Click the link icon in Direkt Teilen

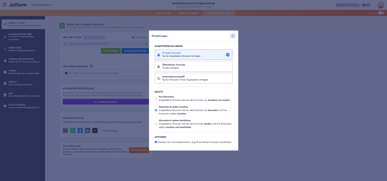(x=5, y=24)
